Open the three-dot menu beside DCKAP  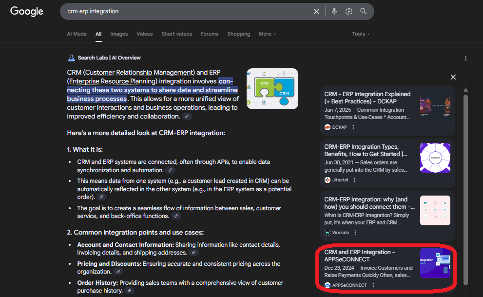click(x=353, y=127)
